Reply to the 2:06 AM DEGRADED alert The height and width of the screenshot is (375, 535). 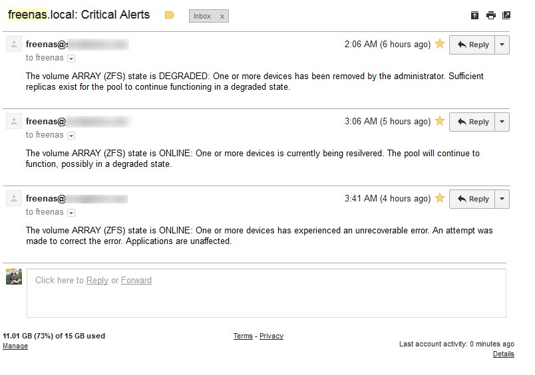472,45
